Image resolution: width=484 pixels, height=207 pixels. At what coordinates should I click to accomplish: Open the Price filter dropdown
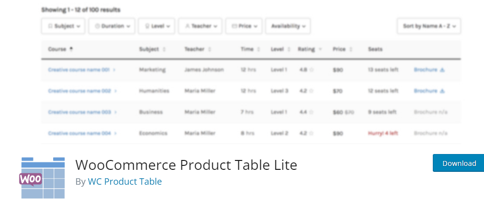[244, 26]
